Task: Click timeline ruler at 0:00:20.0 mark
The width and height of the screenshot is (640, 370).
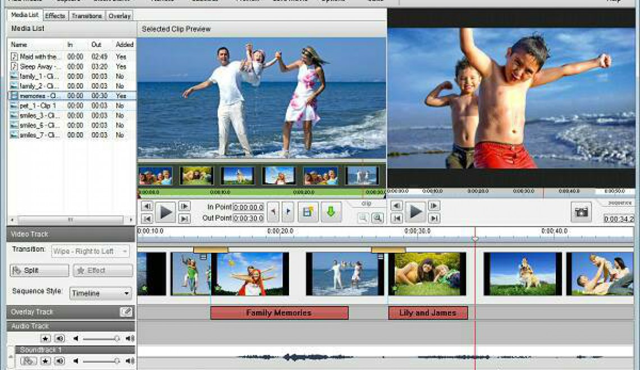Action: coord(280,231)
